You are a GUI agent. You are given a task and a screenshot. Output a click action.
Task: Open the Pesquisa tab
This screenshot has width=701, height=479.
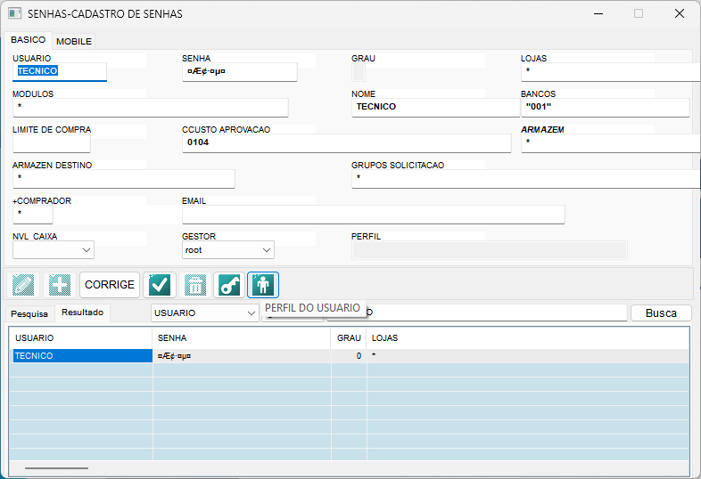pyautogui.click(x=29, y=313)
